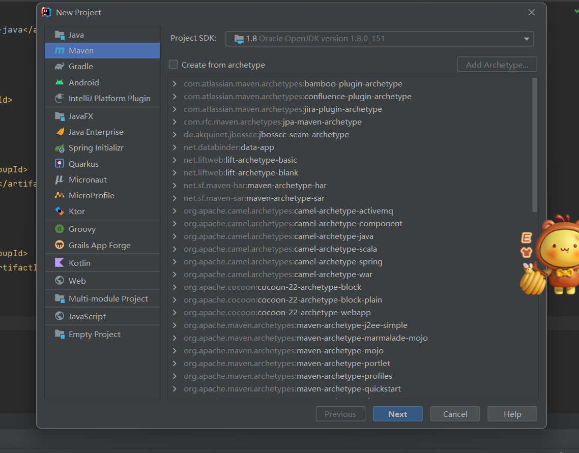Click the Ktor icon
Viewport: 579px width, 453px height.
[x=60, y=211]
